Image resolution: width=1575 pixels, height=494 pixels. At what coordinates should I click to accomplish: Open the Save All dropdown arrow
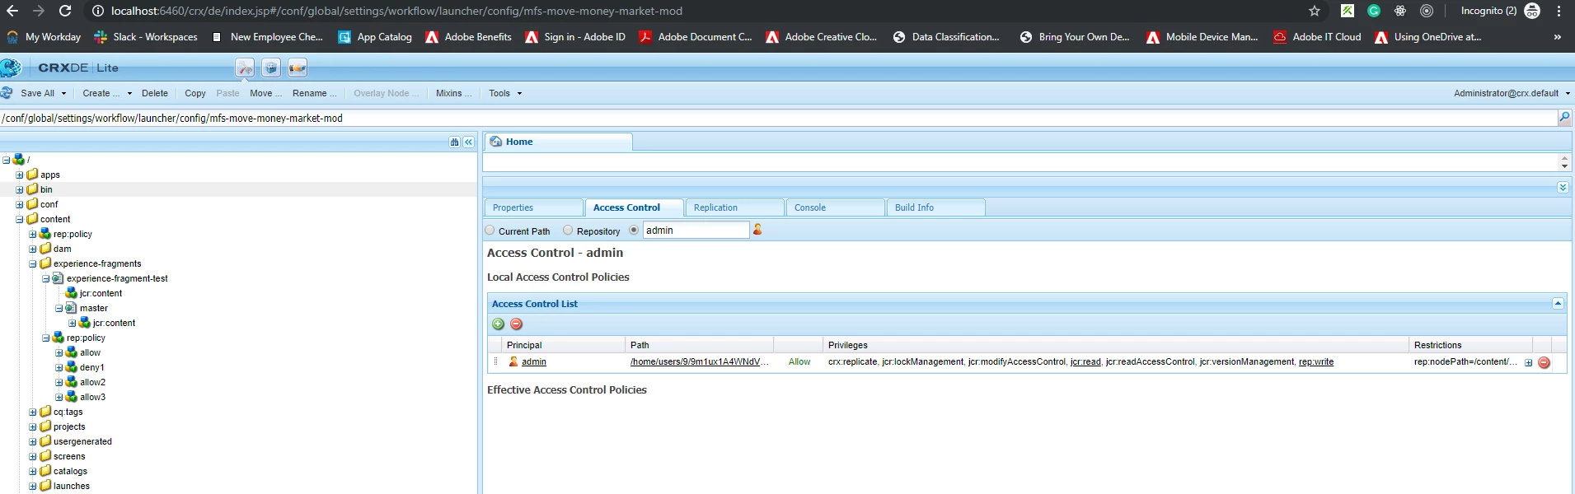click(63, 93)
